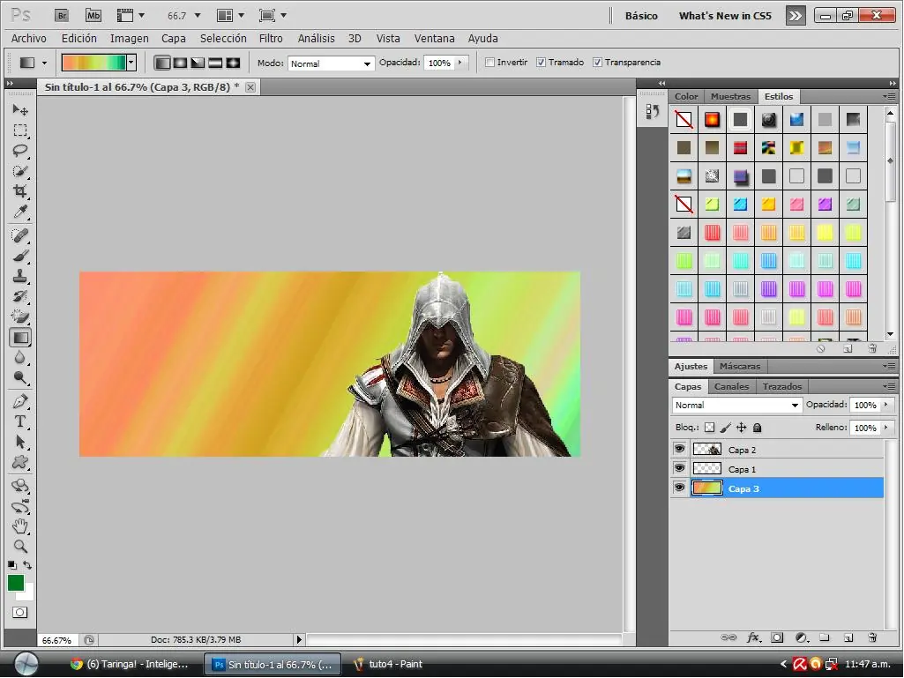Launch Mini Bridge from top bar
Viewport: 904px width, 678px height.
click(93, 16)
